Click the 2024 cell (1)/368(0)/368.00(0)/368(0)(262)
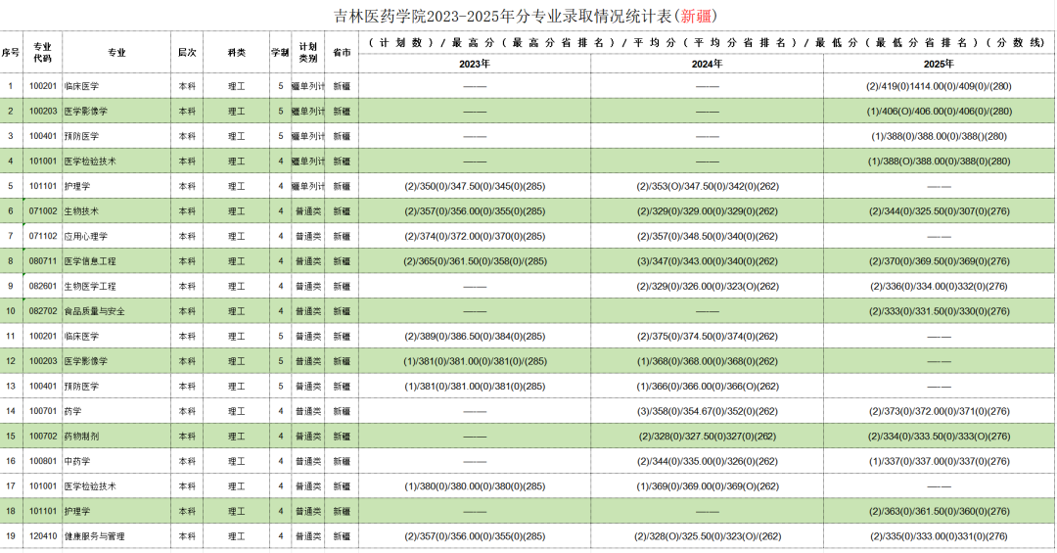The height and width of the screenshot is (553, 1057). (x=708, y=361)
